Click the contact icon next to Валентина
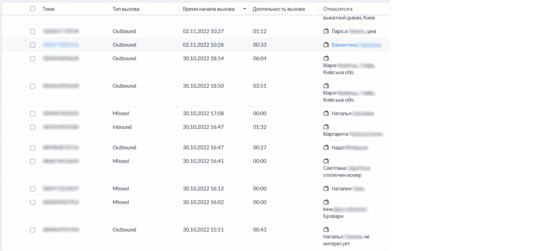The image size is (549, 251). [326, 45]
